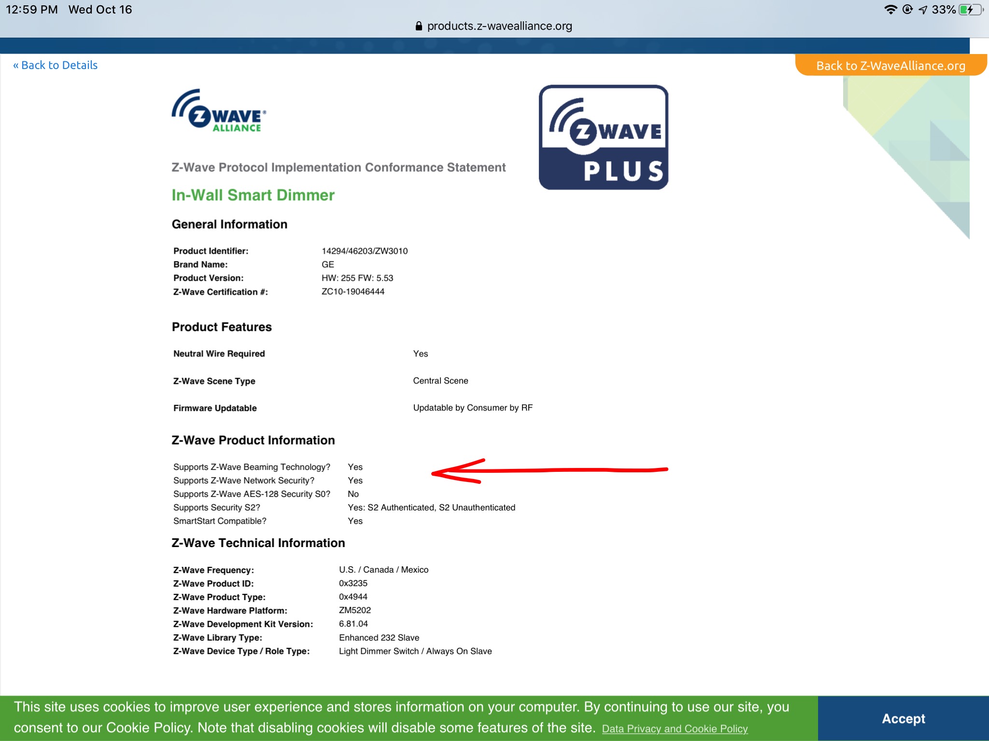Select development kit version 6.81.04
Viewport: 989px width, 741px height.
(x=353, y=624)
